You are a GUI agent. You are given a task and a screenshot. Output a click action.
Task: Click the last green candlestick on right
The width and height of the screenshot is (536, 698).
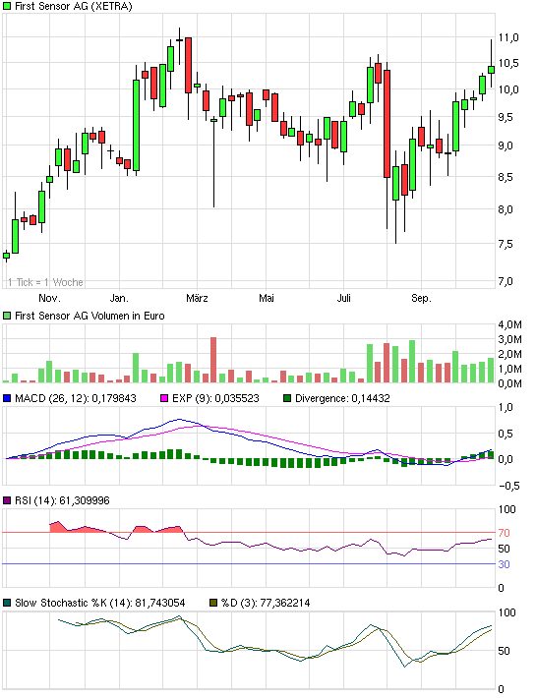coord(491,70)
